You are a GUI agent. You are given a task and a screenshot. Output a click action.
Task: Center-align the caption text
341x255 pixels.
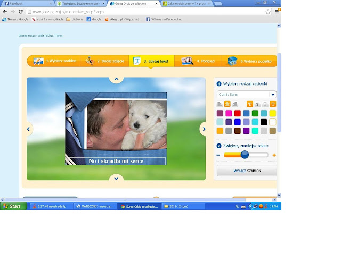[228, 104]
